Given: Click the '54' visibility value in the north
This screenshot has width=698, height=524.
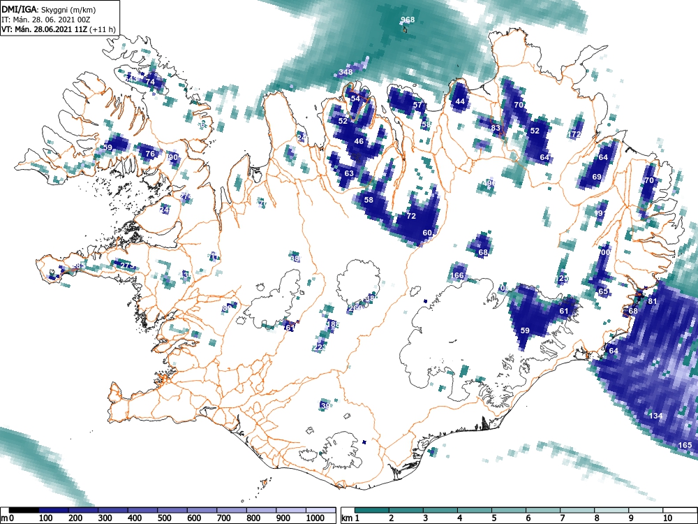Looking at the screenshot, I should (355, 99).
